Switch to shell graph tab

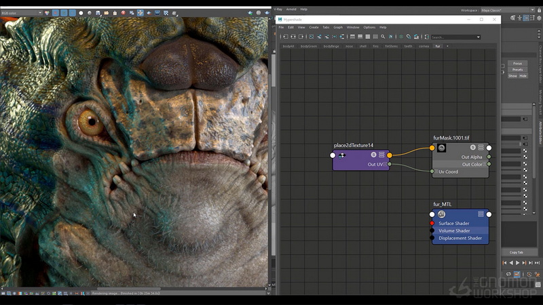coord(362,46)
